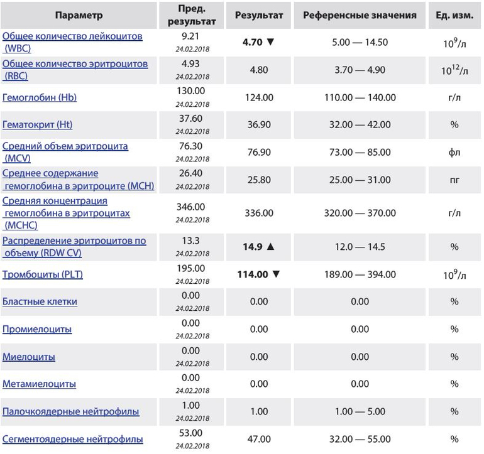This screenshot has height=454, width=484.
Task: Open the Гематокрит (Ht) parameter link
Action: coord(38,124)
